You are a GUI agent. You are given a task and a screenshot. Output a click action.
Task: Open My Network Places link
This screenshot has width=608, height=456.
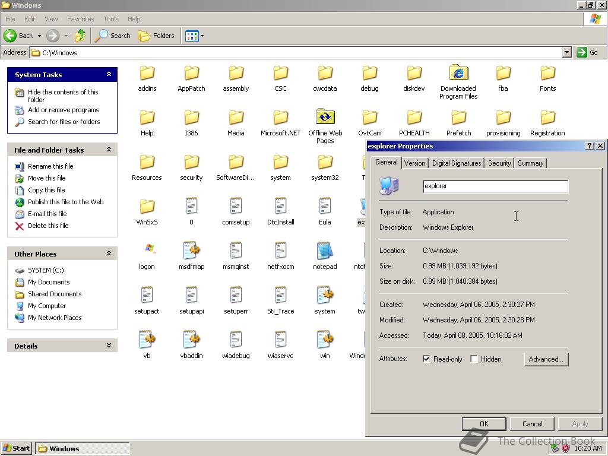(55, 318)
